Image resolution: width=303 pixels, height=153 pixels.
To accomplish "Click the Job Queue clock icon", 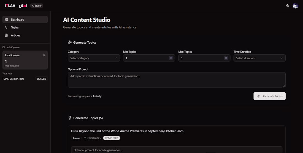I will coord(4,47).
